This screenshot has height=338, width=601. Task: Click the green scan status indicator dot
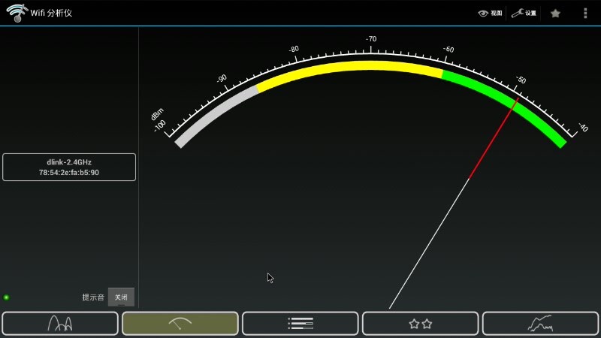pyautogui.click(x=6, y=297)
